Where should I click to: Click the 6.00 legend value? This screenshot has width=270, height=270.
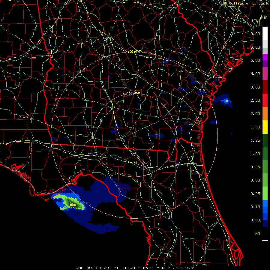pyautogui.click(x=255, y=47)
